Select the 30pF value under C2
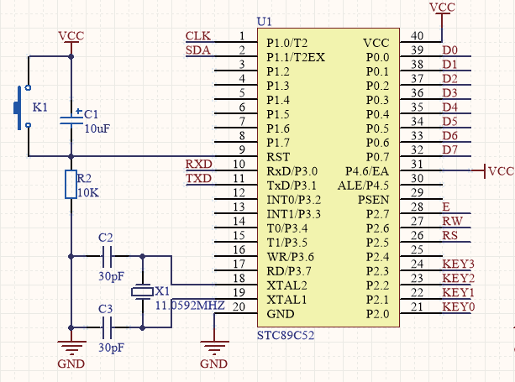The image size is (515, 382). pyautogui.click(x=112, y=276)
